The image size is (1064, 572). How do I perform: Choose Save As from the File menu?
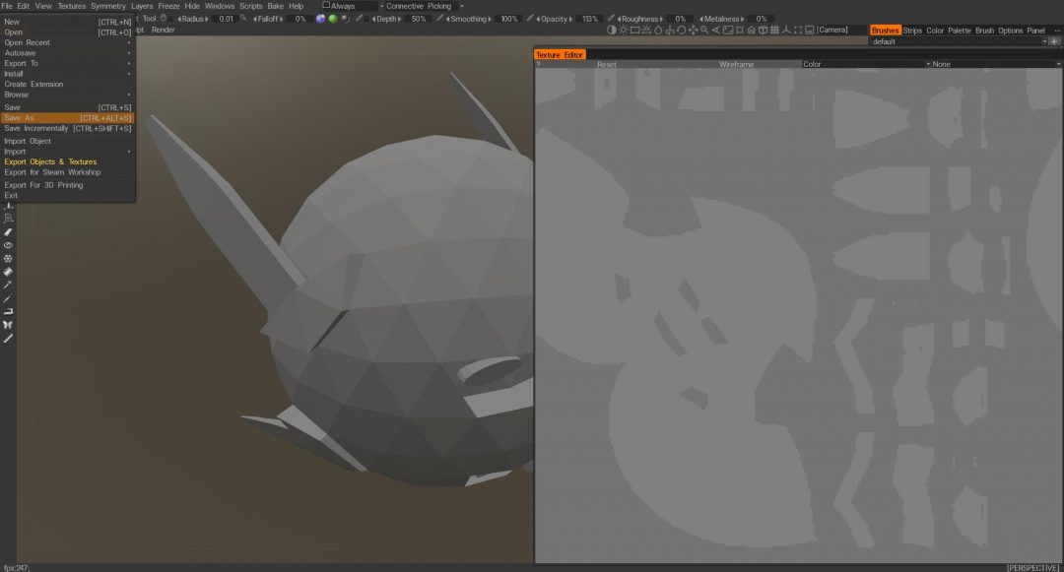(x=67, y=118)
